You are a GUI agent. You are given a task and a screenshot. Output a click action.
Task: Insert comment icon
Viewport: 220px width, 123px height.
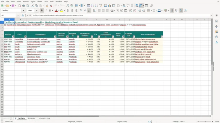click(128, 6)
